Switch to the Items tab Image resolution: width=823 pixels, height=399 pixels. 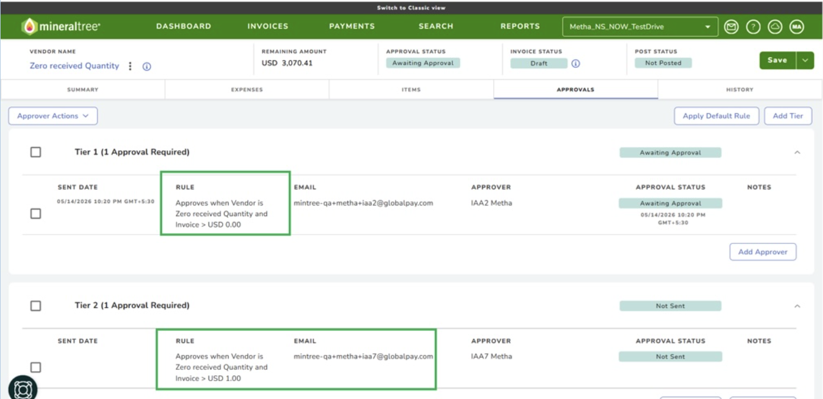411,90
